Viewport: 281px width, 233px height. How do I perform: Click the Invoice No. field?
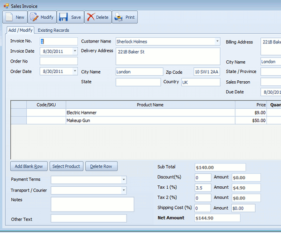(x=59, y=41)
